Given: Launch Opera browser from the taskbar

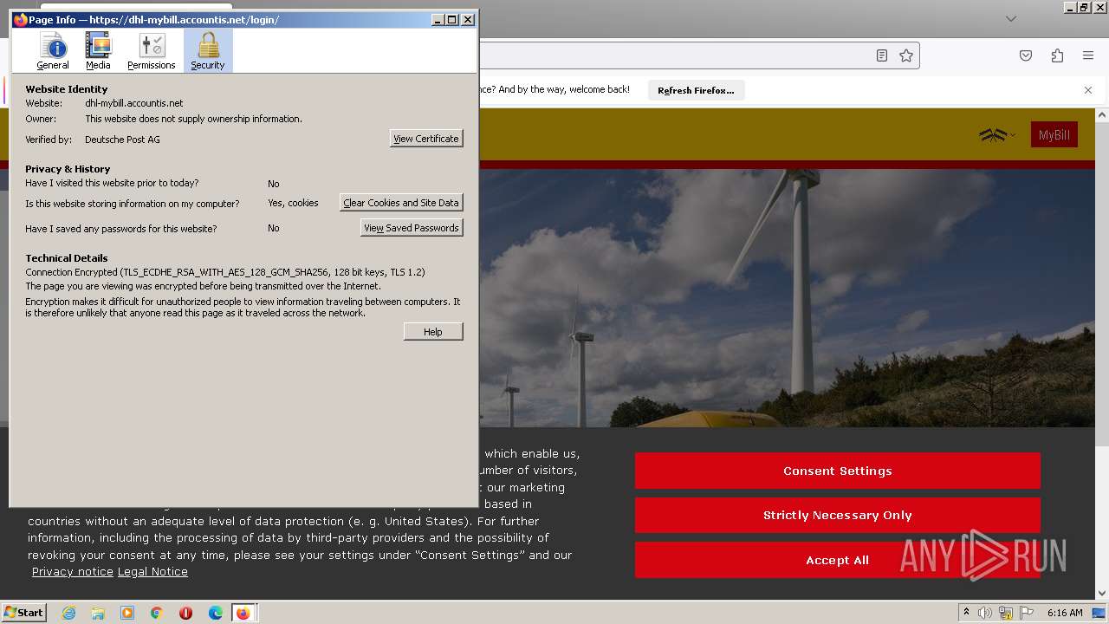Looking at the screenshot, I should [x=185, y=613].
